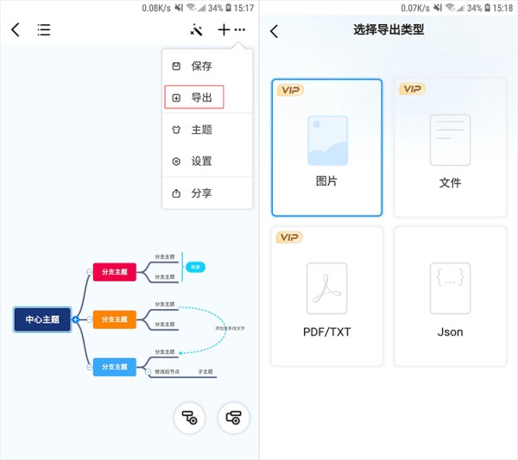
Task: Tap the plus add icon in toolbar
Action: click(224, 29)
